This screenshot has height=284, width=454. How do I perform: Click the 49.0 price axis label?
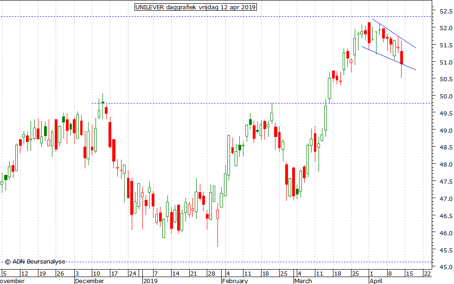[x=446, y=130]
